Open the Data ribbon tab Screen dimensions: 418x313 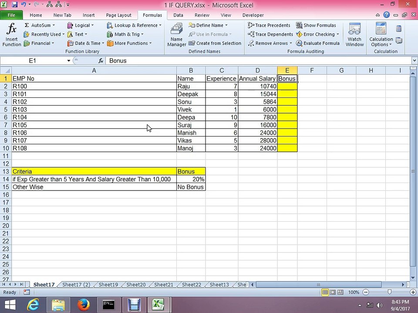click(x=179, y=15)
